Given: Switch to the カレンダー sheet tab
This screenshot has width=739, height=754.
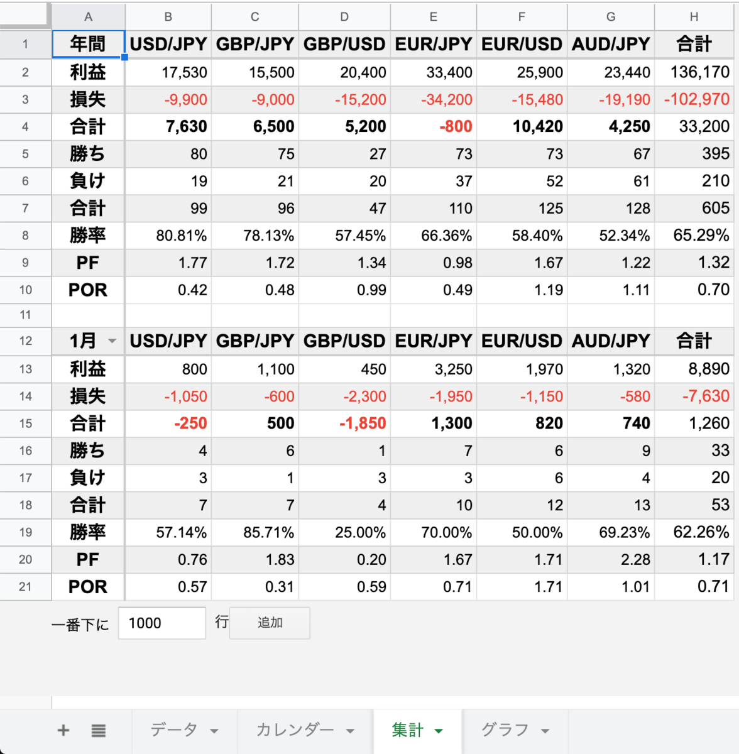Looking at the screenshot, I should click(x=305, y=730).
